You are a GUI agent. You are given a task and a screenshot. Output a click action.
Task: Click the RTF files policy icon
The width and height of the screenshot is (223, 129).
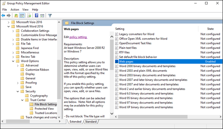click(116, 53)
